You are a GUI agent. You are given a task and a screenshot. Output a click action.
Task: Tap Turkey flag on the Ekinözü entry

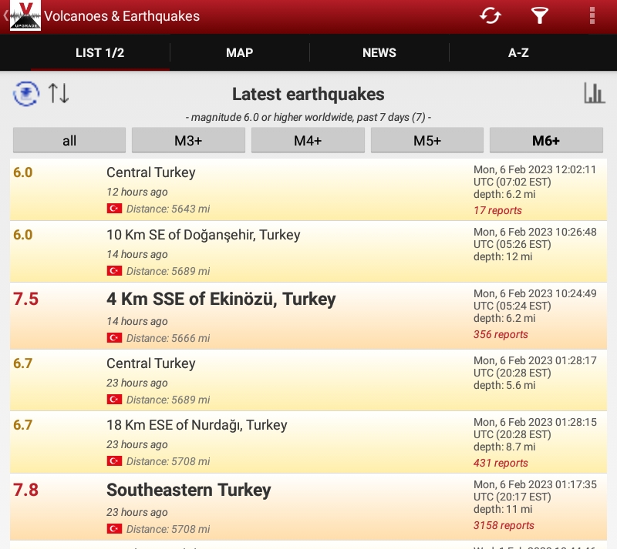pos(114,338)
